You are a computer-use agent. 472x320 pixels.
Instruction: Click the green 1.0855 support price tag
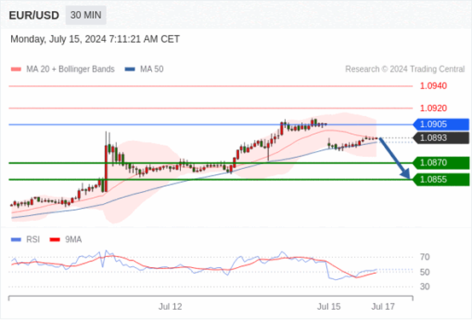coord(441,180)
